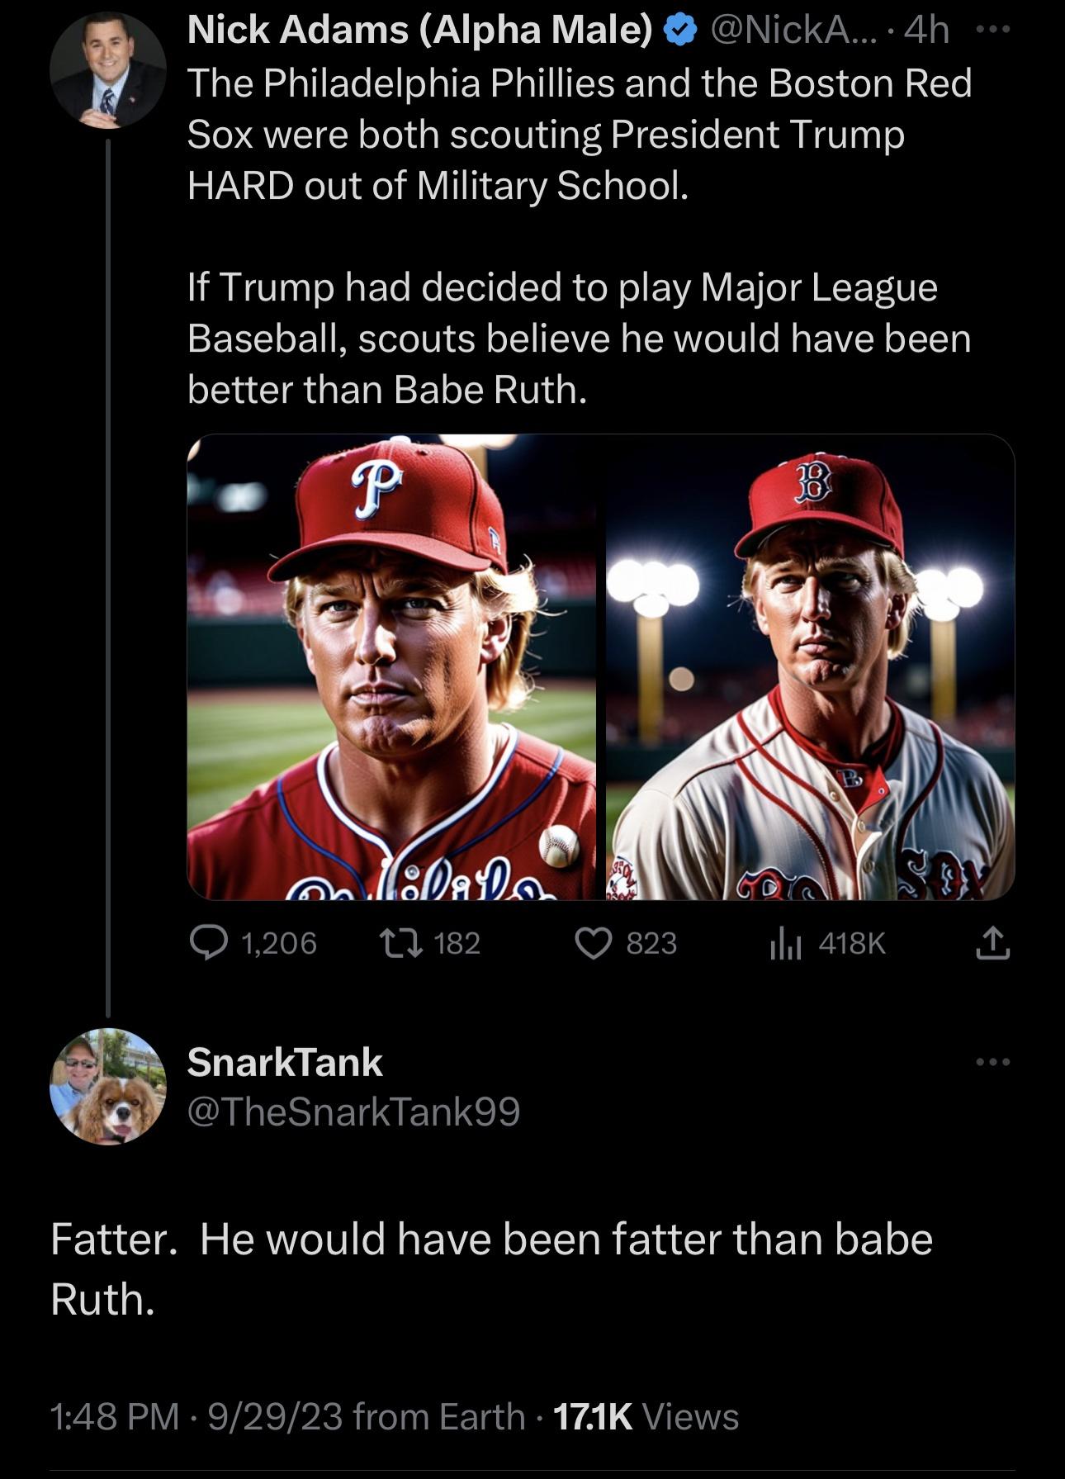Screen dimensions: 1065x1479
Task: Click the share upload icon
Action: (992, 943)
